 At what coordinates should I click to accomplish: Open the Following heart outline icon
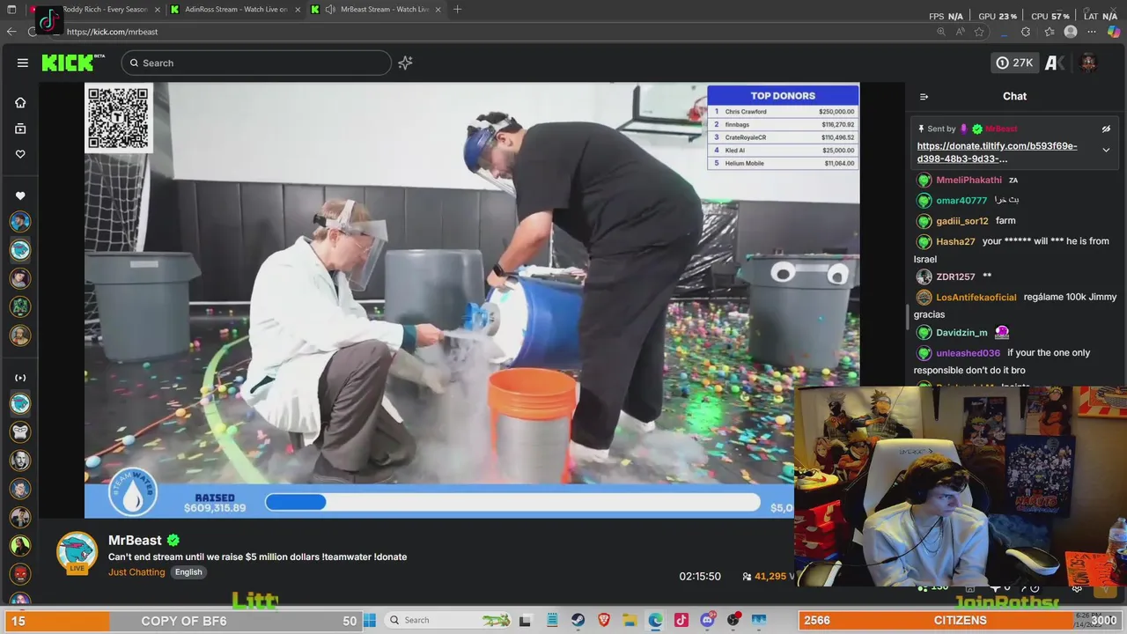click(x=20, y=154)
